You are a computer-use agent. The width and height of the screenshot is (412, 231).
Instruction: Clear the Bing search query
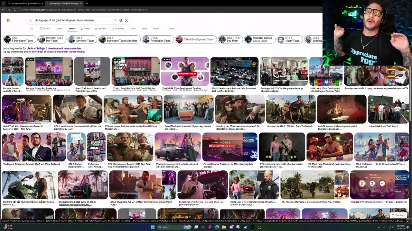115,20
